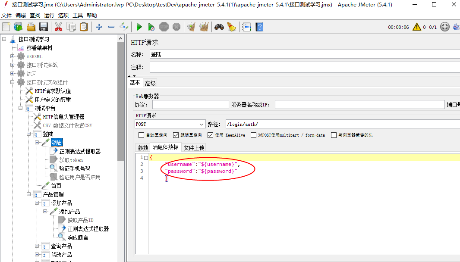Clear all results with double broom icon
Image resolution: width=460 pixels, height=262 pixels.
204,27
